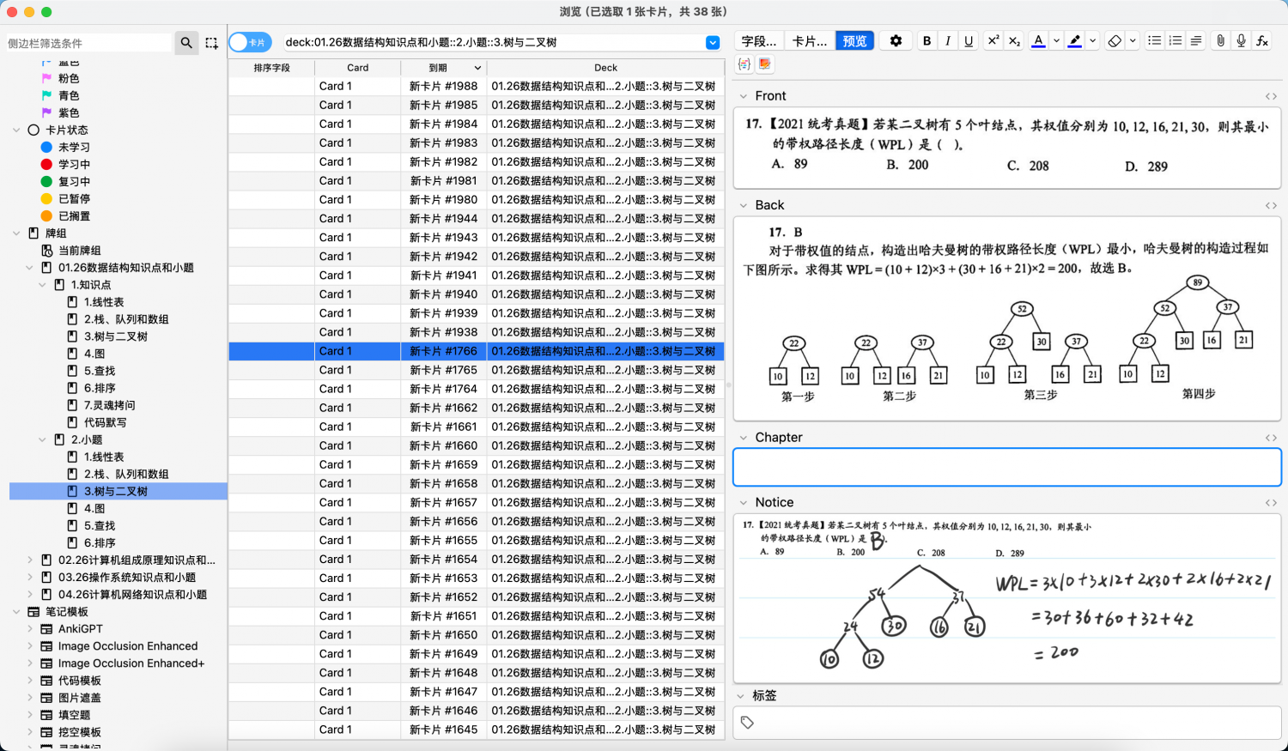This screenshot has width=1288, height=751.
Task: Click the selection tool icon beside search
Action: tap(211, 42)
